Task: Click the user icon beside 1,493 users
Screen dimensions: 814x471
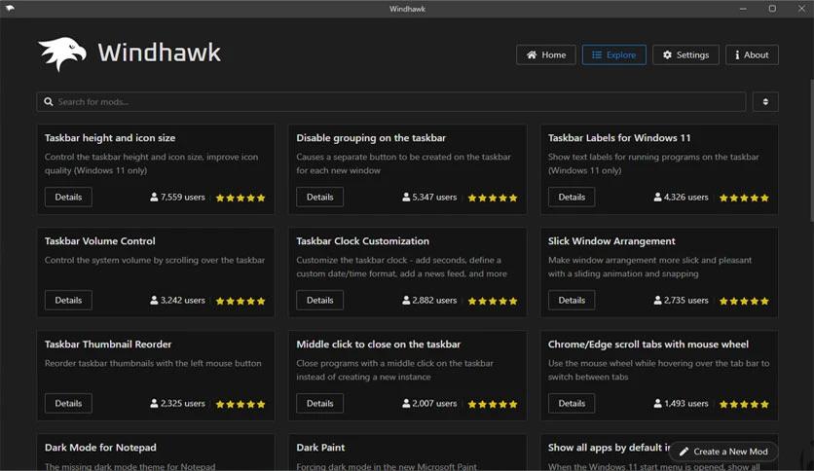Action: click(x=658, y=404)
